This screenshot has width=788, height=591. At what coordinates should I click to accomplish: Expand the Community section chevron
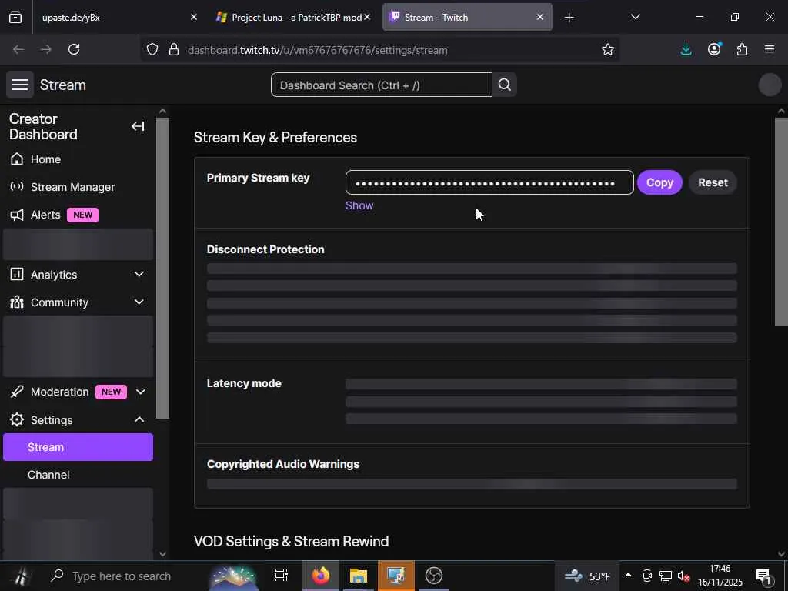[x=139, y=302]
